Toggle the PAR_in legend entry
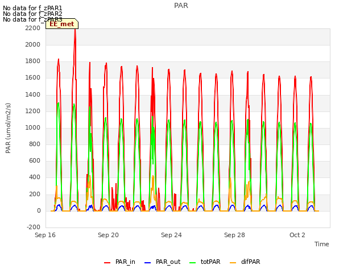Screen dimensions: 364x273 tap(119, 262)
